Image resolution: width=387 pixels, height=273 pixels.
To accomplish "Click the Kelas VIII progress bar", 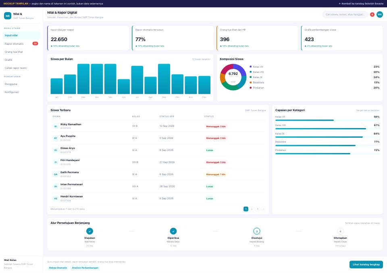I will 327,129.
